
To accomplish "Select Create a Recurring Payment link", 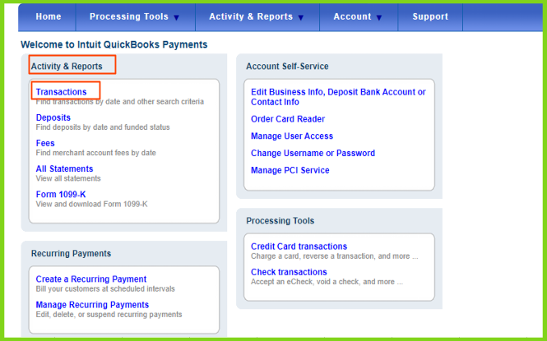I will 91,279.
